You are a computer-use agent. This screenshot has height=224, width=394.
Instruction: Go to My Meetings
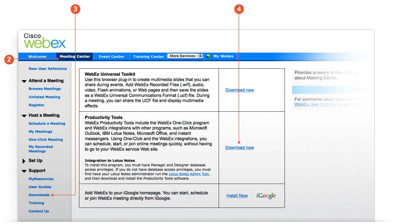tap(41, 131)
